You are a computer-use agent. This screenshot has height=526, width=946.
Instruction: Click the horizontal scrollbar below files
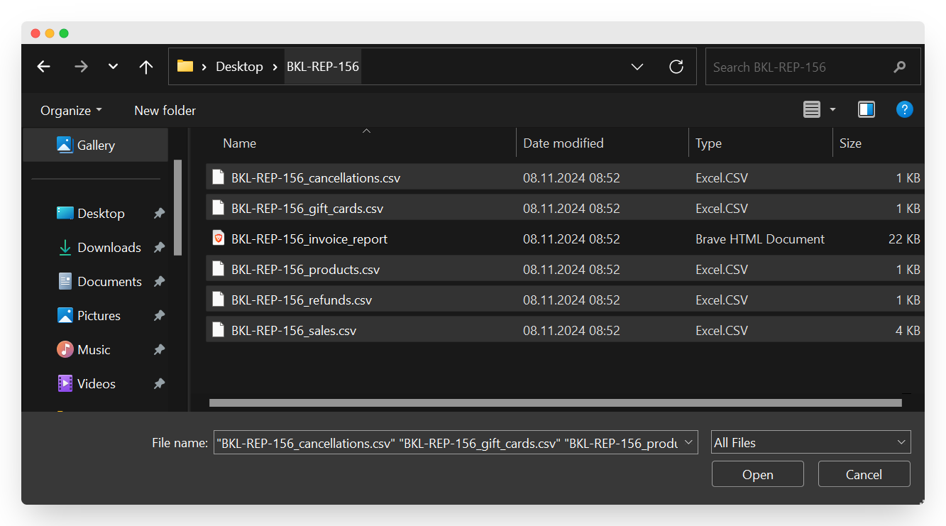(x=556, y=402)
